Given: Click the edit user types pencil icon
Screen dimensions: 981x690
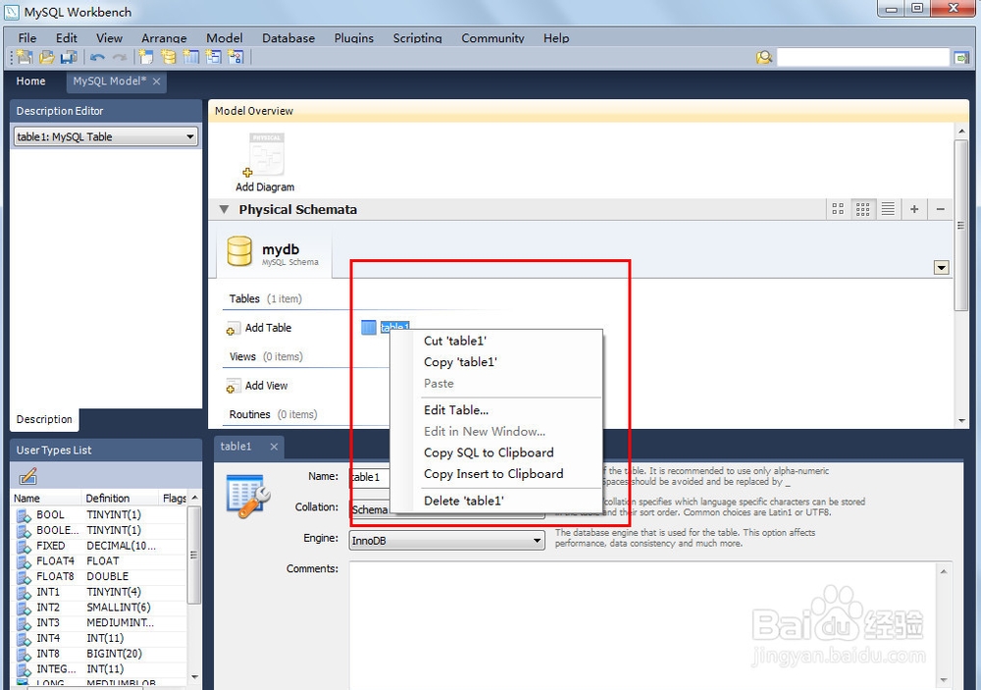Looking at the screenshot, I should 28,476.
